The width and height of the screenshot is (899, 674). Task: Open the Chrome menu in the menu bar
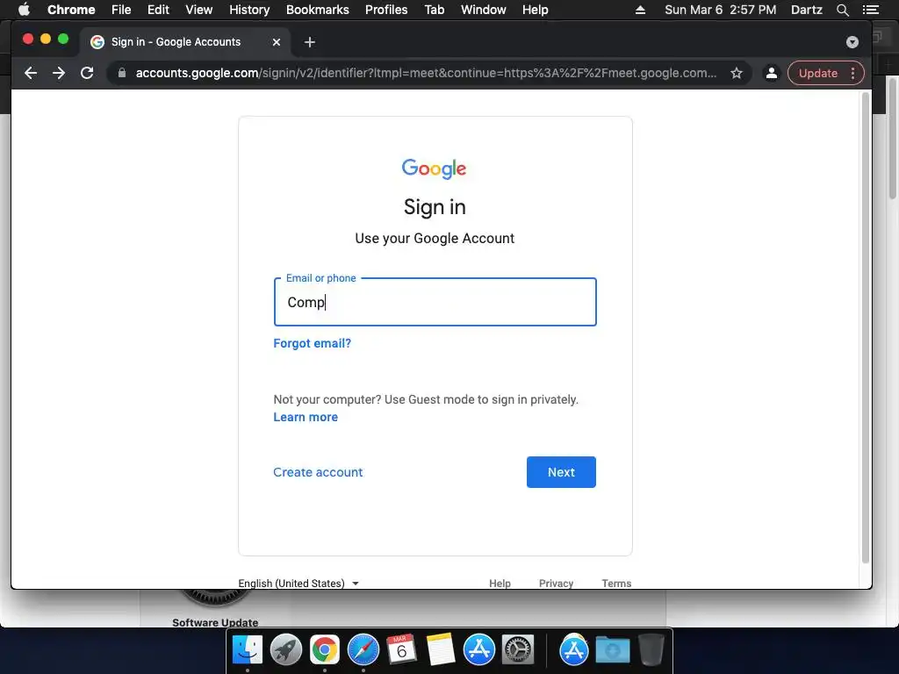pos(71,10)
